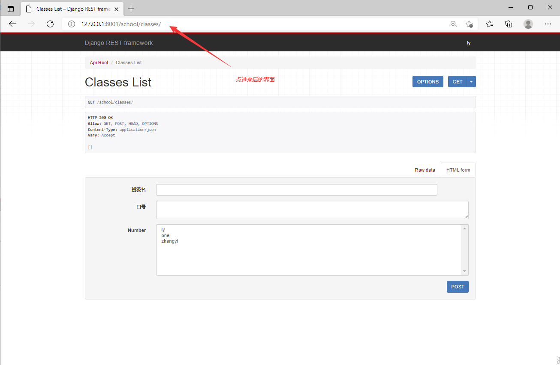560x365 pixels.
Task: Click the Vary: Accept header line
Action: [x=102, y=135]
